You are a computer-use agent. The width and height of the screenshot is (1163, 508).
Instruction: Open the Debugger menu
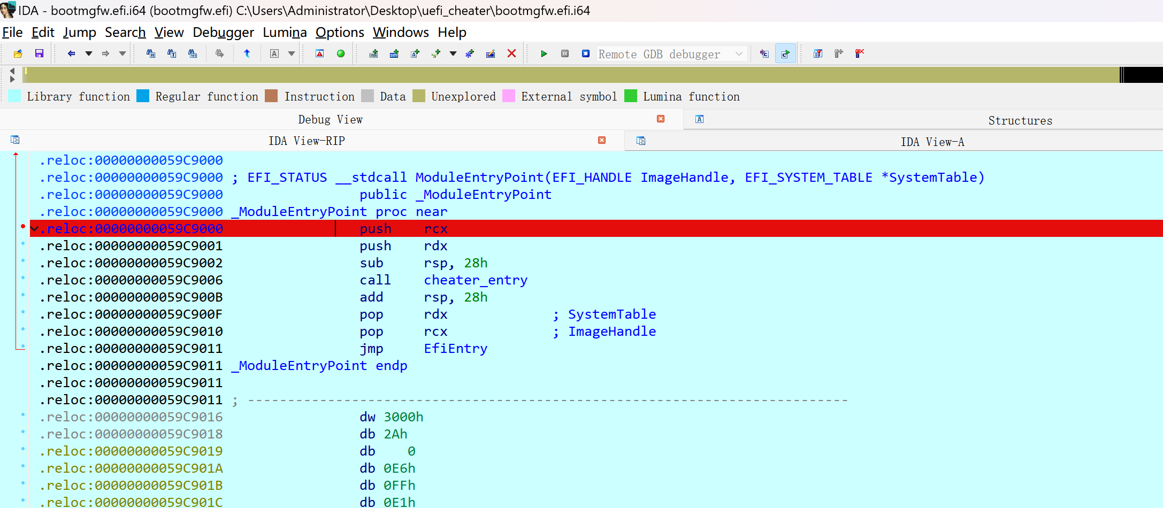[223, 33]
